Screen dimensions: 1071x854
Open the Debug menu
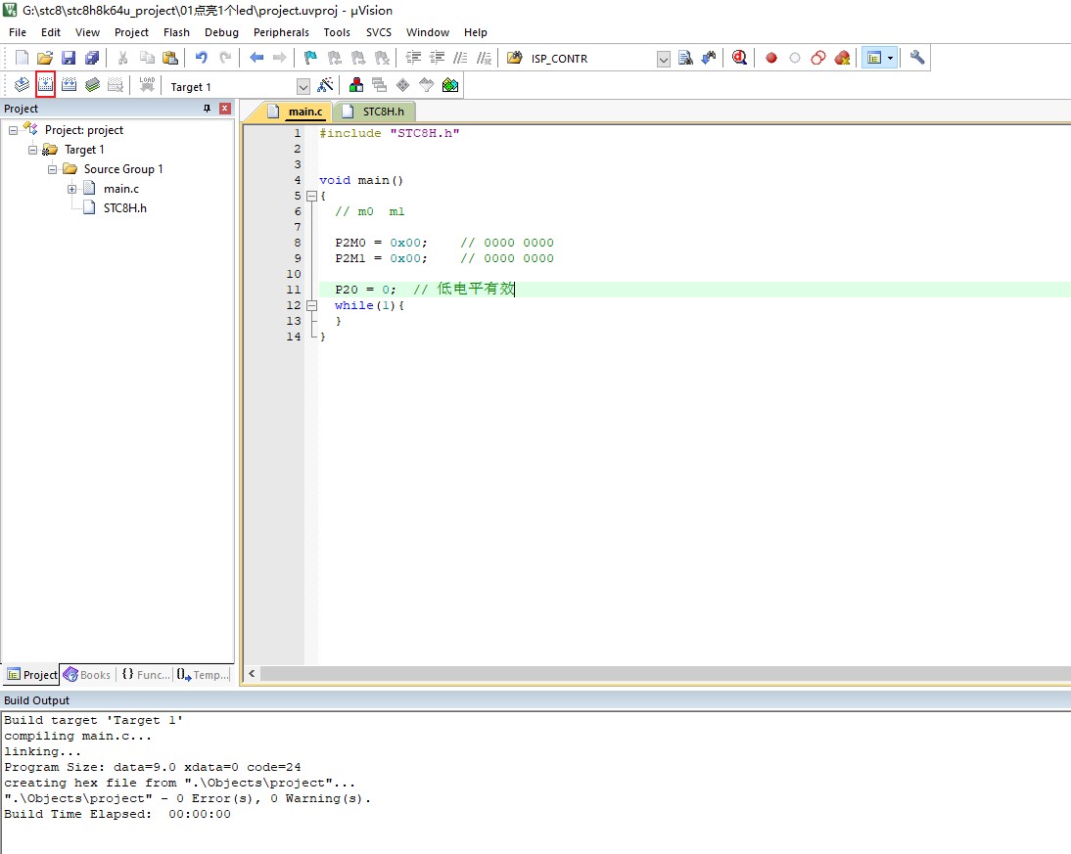click(x=221, y=32)
